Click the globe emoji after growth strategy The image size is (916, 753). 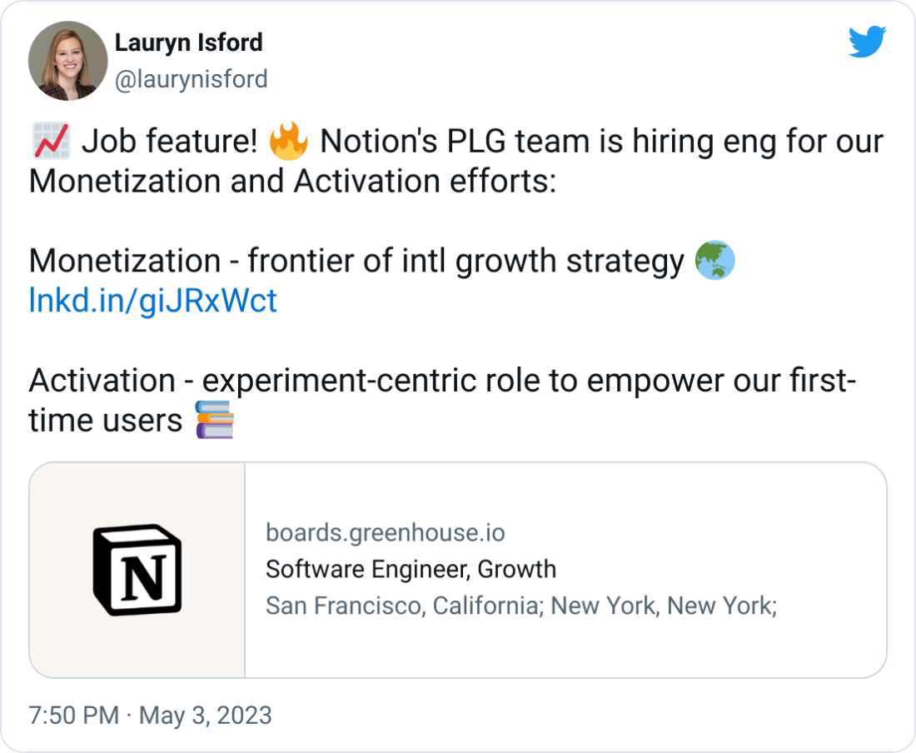coord(714,261)
